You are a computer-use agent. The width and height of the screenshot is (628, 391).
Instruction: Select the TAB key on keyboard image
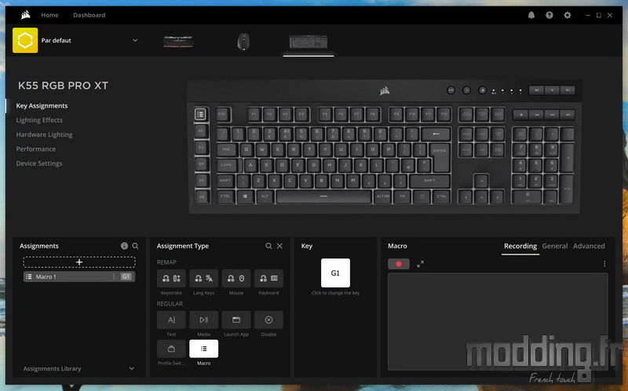[227, 149]
